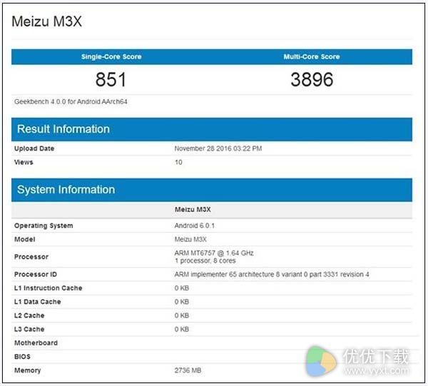Click the Memory row label

pyautogui.click(x=28, y=370)
